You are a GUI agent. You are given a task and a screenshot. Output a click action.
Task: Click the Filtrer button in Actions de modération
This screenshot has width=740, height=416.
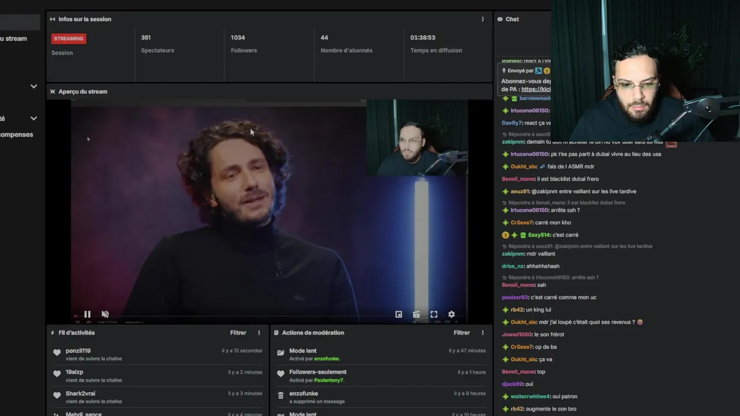pos(462,333)
